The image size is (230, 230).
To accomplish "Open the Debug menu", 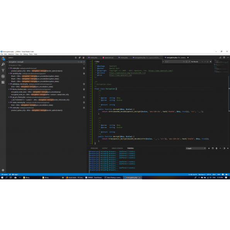I will click(26, 54).
